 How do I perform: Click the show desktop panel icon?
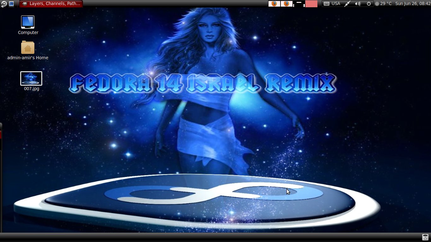click(11, 4)
